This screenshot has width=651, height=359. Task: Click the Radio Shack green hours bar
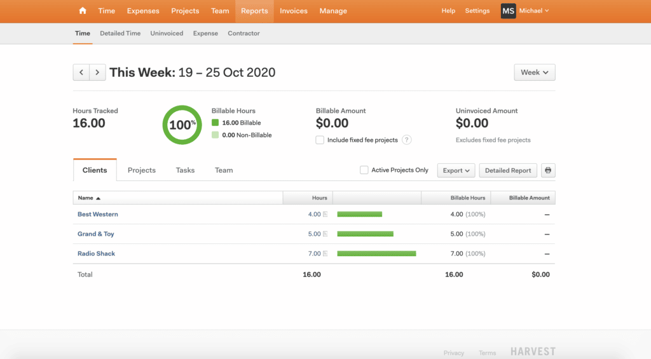point(376,254)
